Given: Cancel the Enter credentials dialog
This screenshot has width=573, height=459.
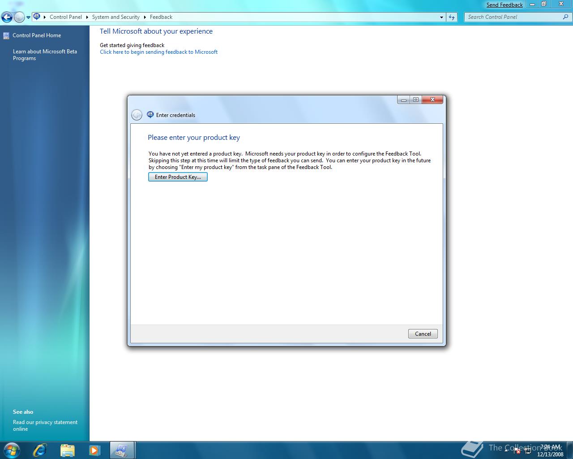Looking at the screenshot, I should tap(423, 333).
